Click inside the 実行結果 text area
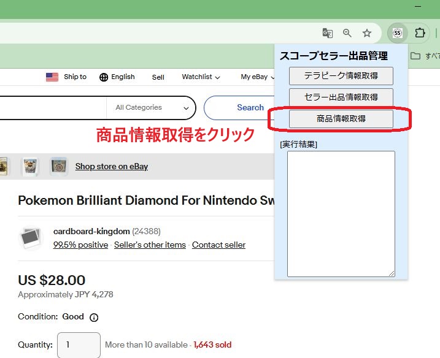440x358 pixels. pyautogui.click(x=341, y=214)
